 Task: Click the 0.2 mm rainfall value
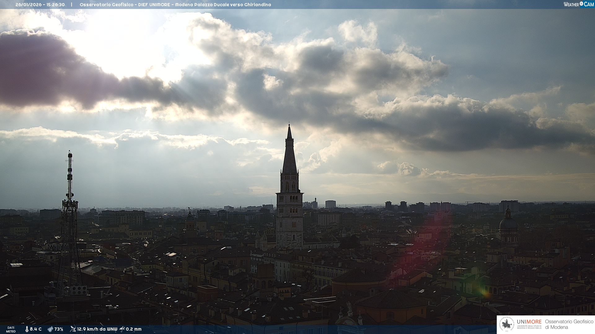pos(134,329)
